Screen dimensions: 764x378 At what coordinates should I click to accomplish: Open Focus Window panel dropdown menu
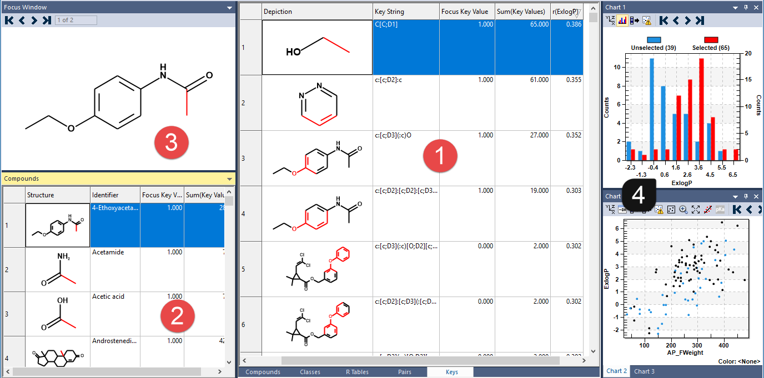click(230, 8)
